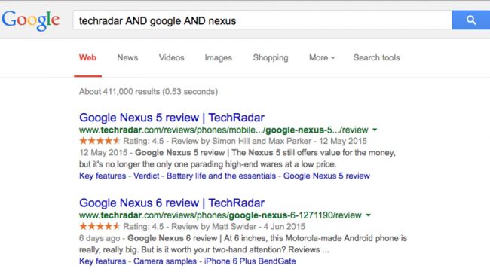The width and height of the screenshot is (490, 275).
Task: Open Google Nexus 5 review result
Action: tap(172, 118)
